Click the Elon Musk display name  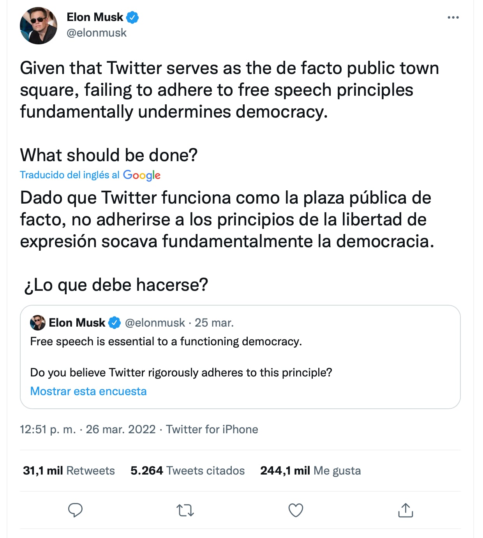click(95, 16)
